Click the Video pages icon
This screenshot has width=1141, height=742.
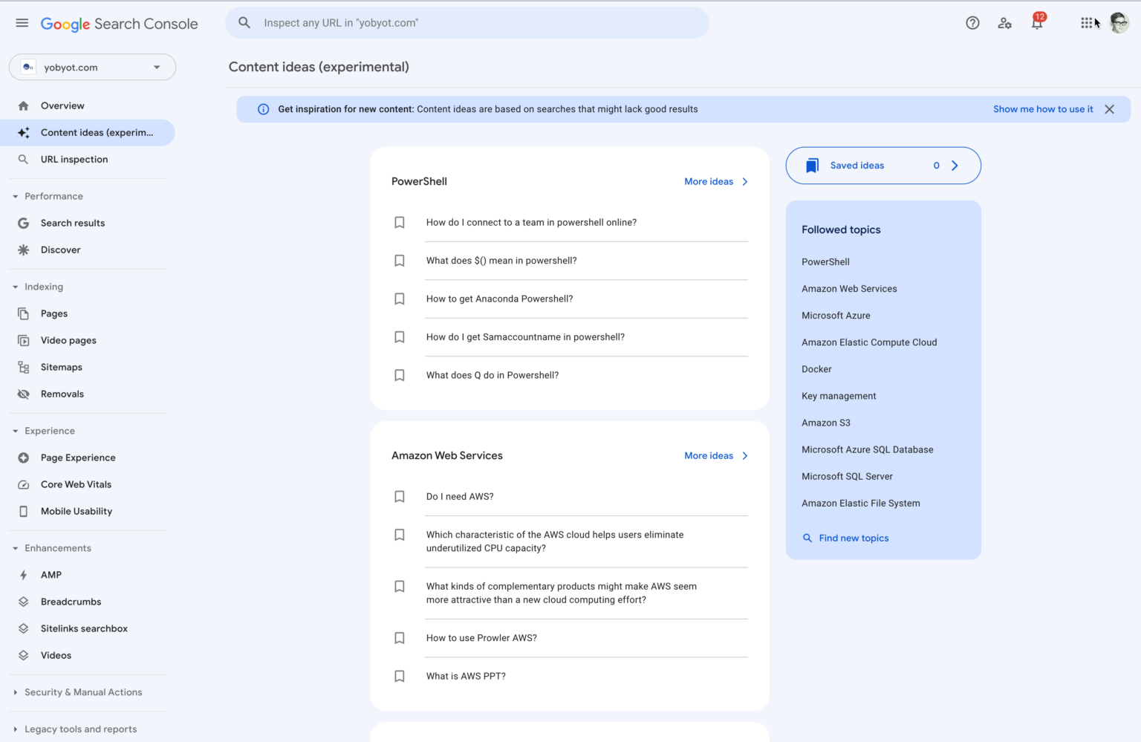pyautogui.click(x=24, y=340)
